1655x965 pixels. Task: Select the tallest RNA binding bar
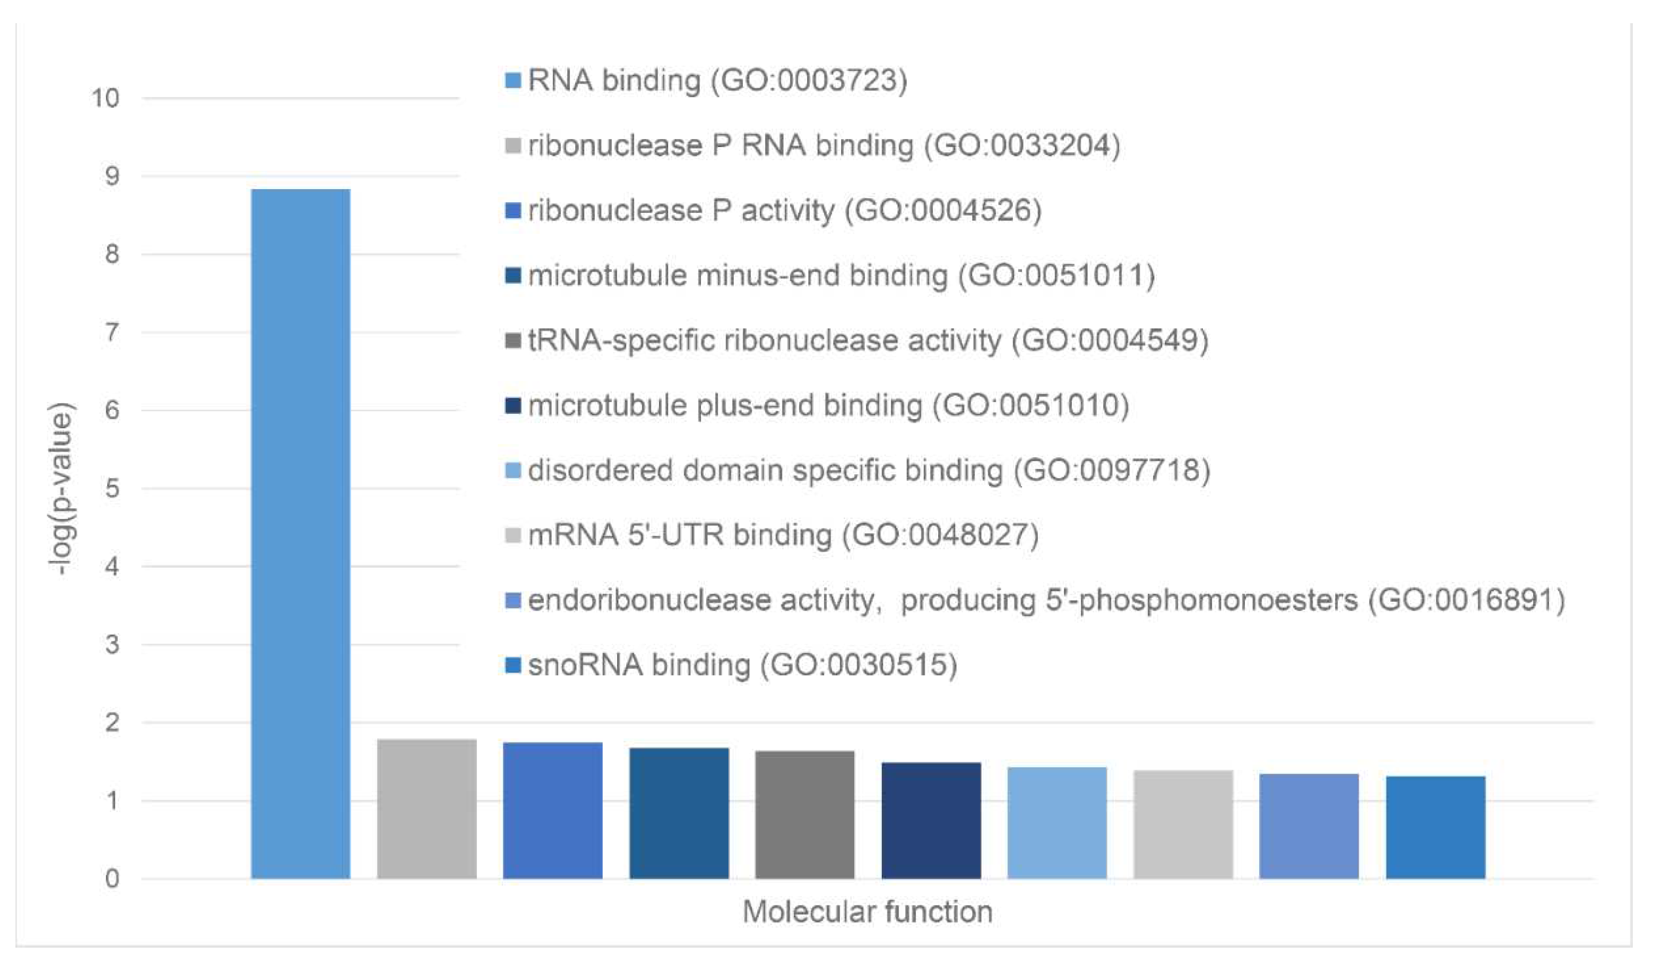click(x=301, y=533)
